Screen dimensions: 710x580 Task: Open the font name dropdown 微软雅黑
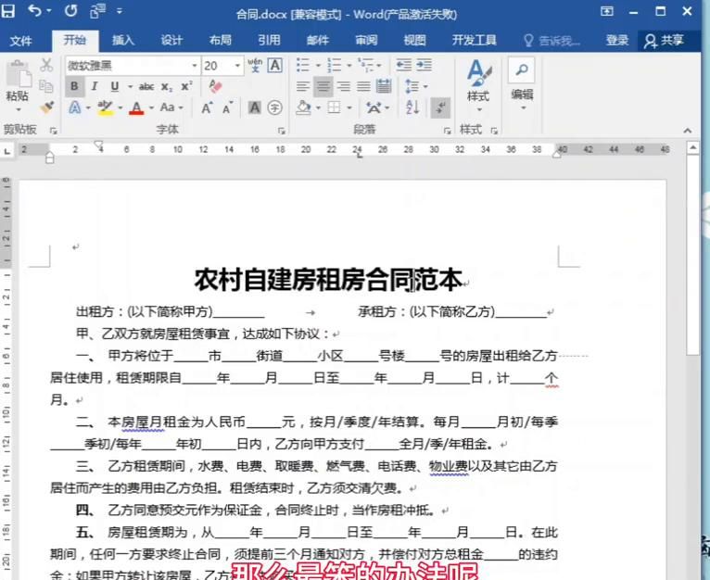point(195,66)
